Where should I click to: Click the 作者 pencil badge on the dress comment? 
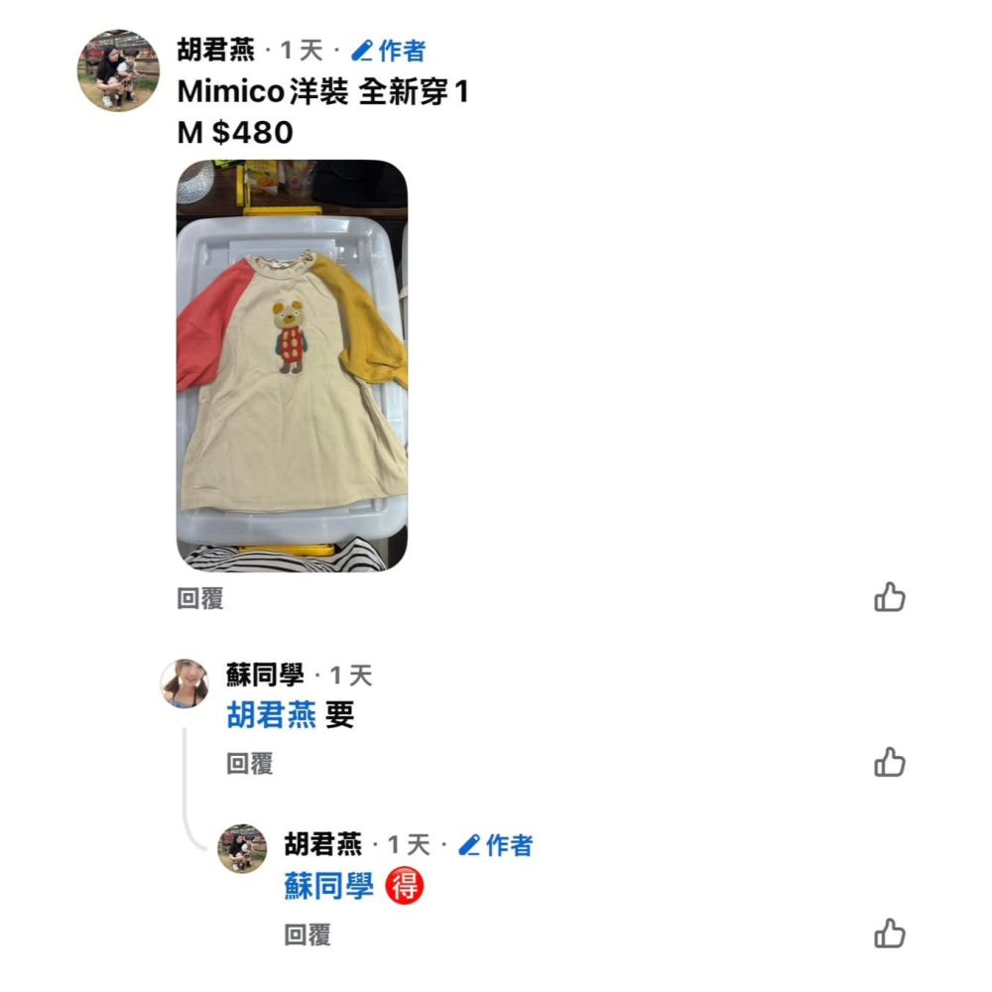[x=389, y=51]
